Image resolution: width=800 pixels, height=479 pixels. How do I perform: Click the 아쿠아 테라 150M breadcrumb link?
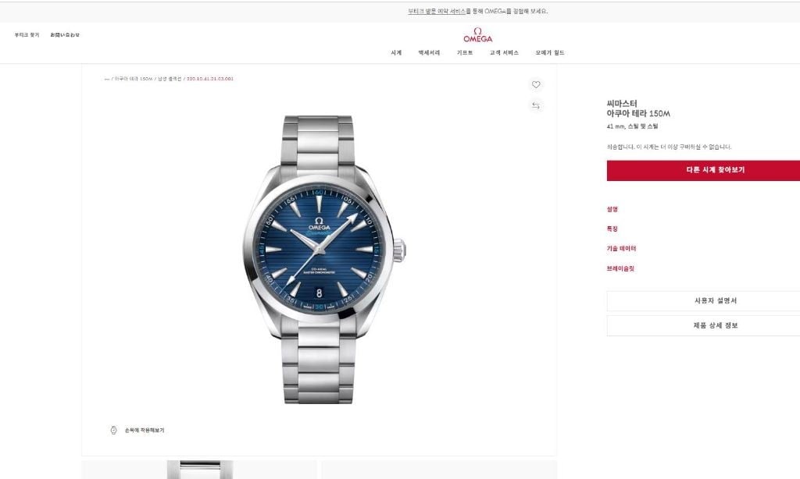(133, 79)
